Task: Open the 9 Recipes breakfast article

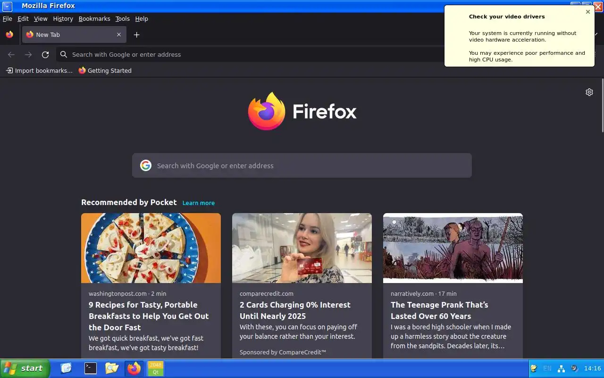Action: tap(149, 316)
